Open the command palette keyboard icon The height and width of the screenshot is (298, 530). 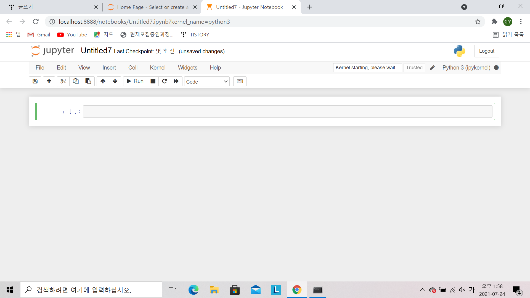coord(240,81)
